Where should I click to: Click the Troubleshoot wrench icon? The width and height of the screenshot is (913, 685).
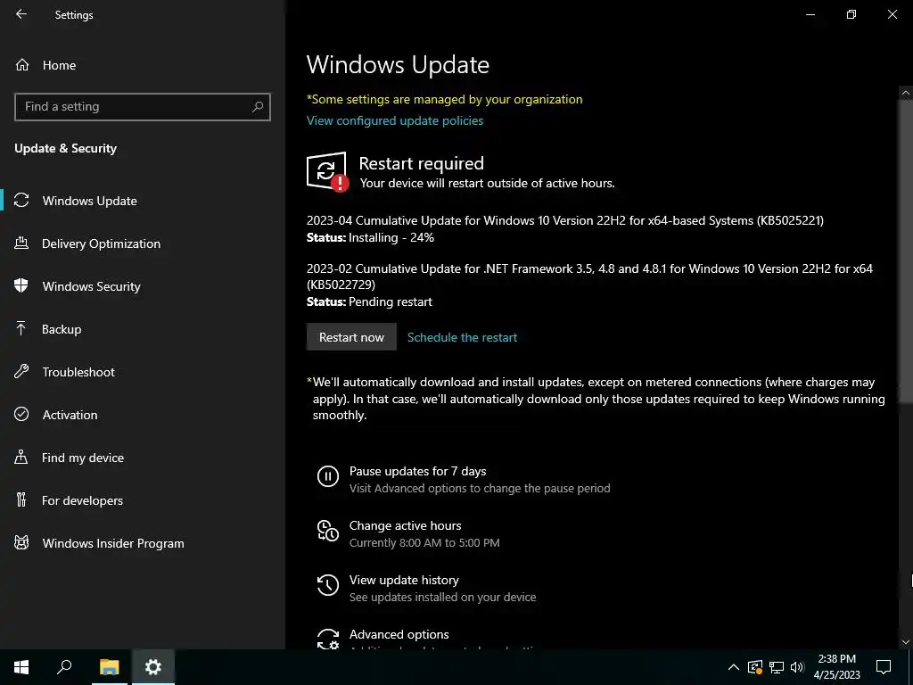pos(21,372)
